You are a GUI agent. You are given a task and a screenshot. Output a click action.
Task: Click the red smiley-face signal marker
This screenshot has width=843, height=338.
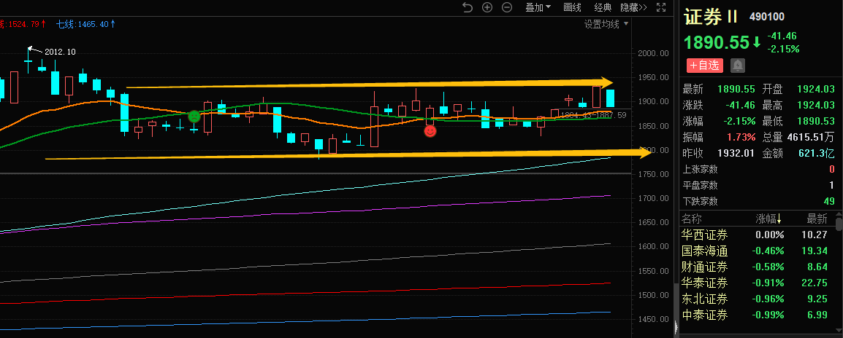click(x=430, y=131)
